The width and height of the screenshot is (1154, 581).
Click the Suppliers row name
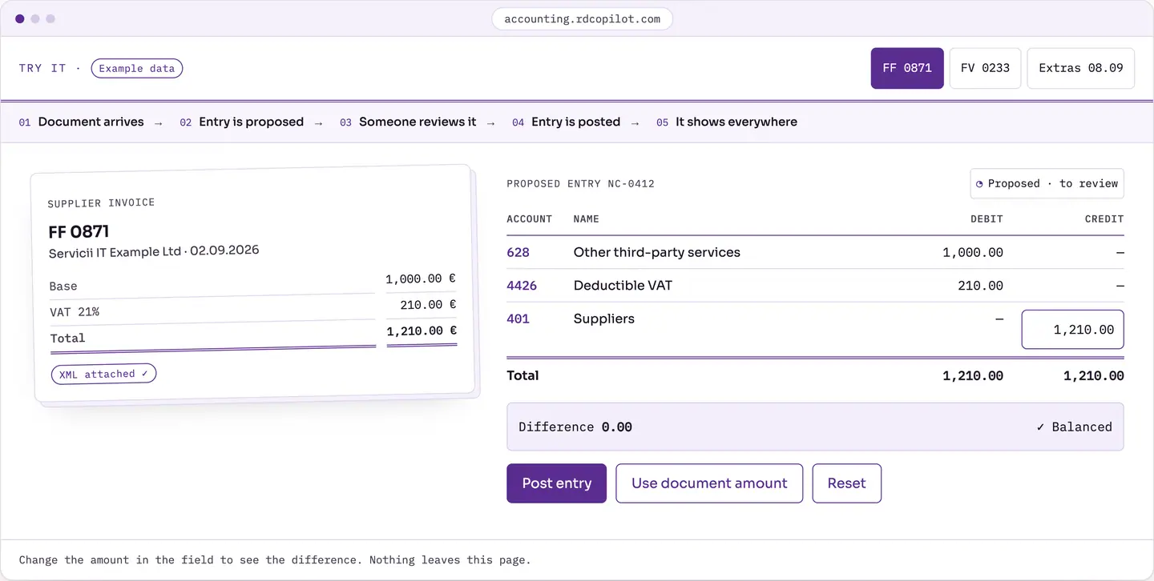[x=603, y=319]
